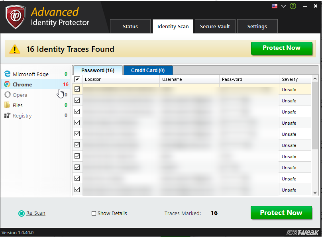Enable Show Details
Screen dimensions: 322x237
point(94,213)
